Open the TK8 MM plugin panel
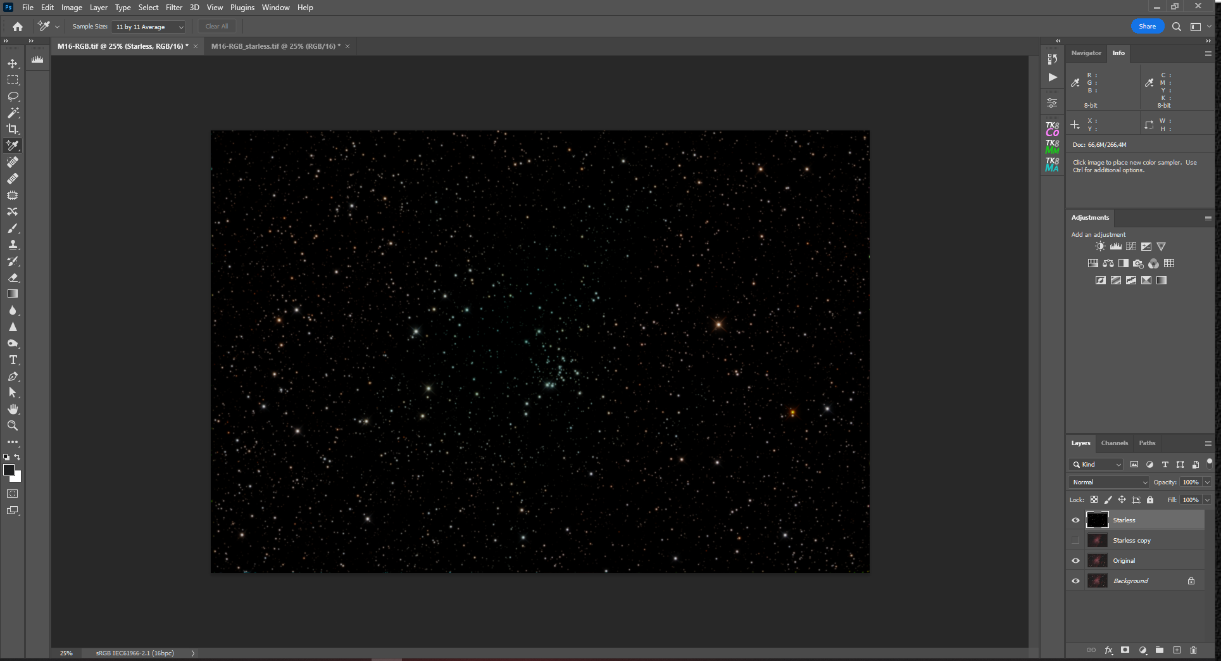The image size is (1221, 661). point(1052,147)
